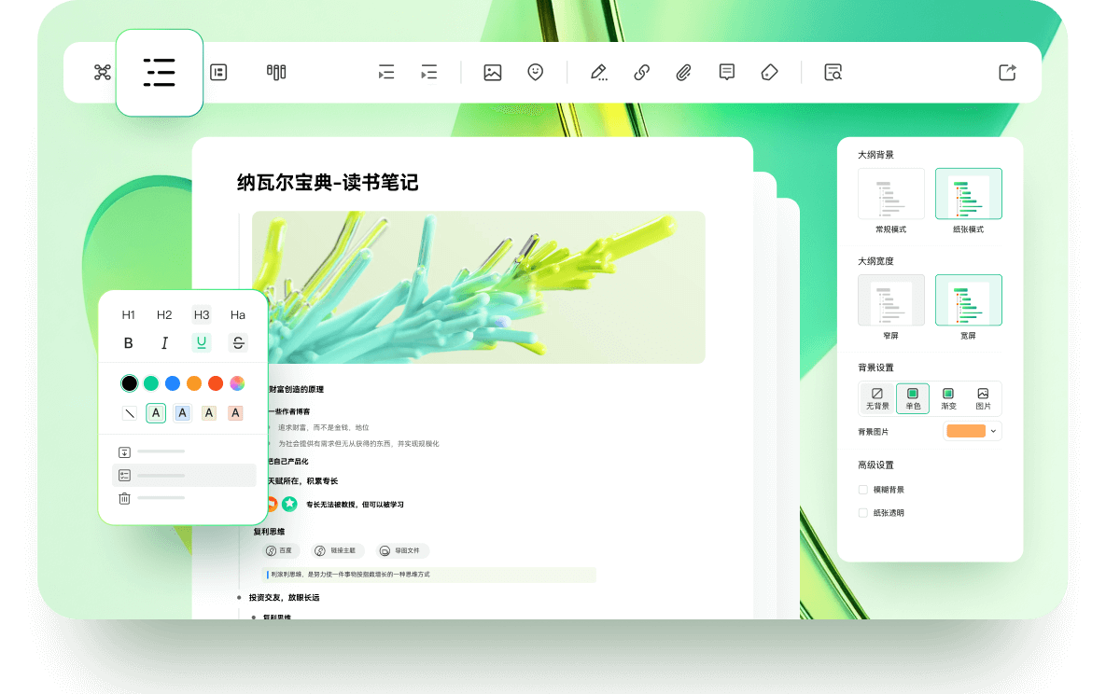Choose H2 heading style
Image resolution: width=1106 pixels, height=694 pixels.
click(164, 314)
